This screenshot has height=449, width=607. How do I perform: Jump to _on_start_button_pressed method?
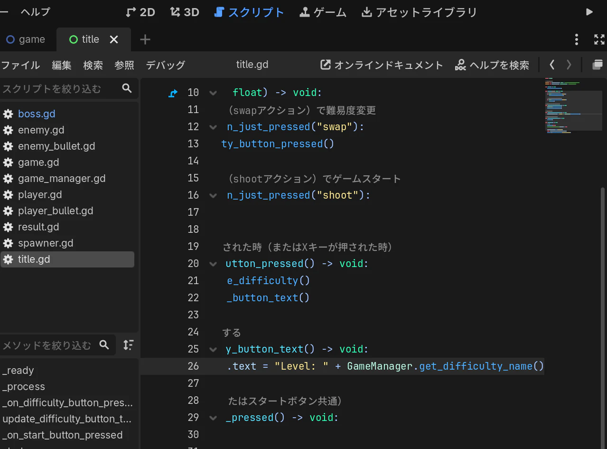coord(62,435)
